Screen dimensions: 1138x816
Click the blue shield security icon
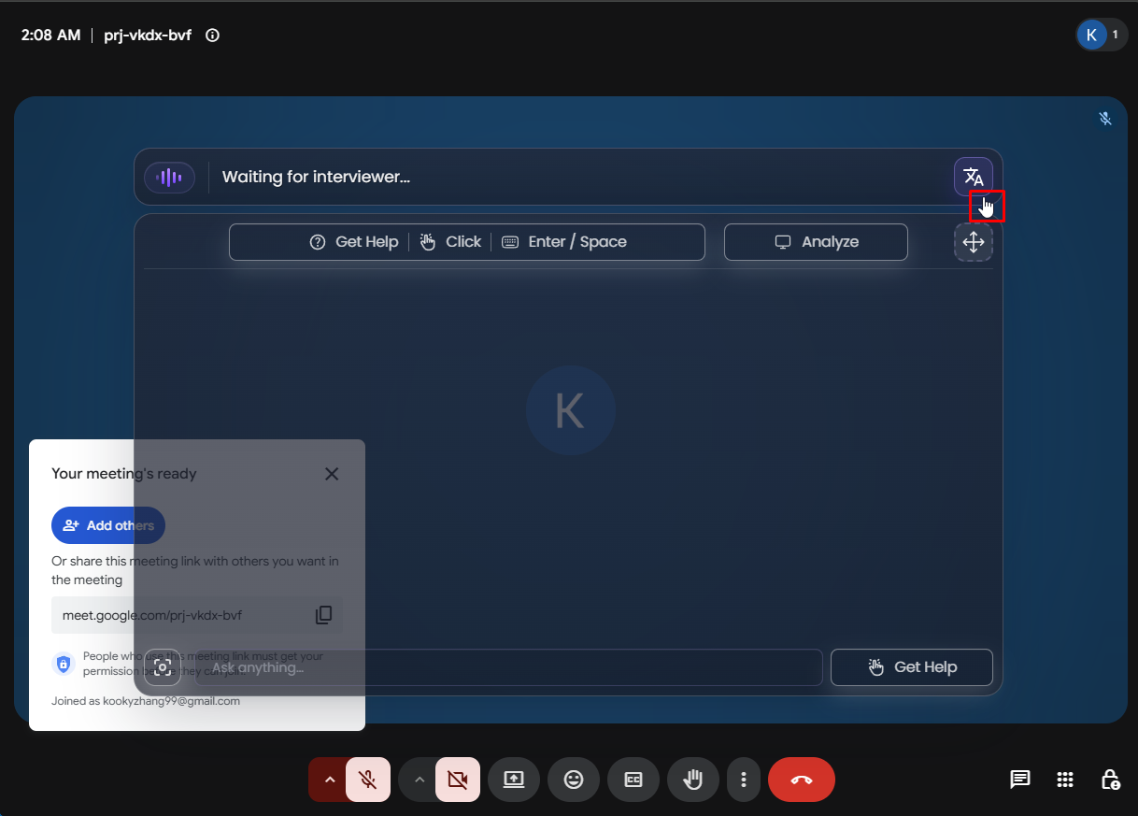pos(63,664)
